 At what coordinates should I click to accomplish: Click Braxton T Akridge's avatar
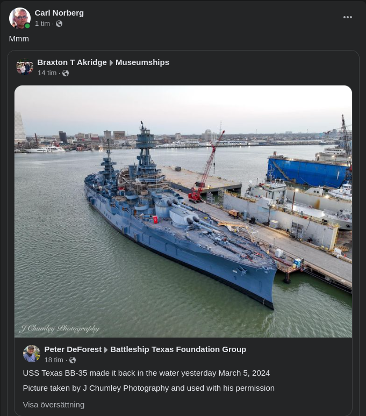tap(25, 67)
